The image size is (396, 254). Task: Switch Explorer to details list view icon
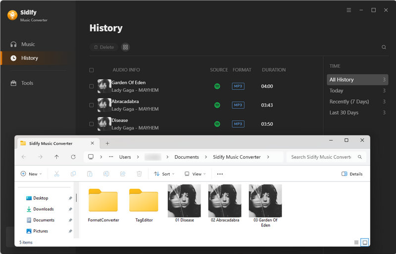pyautogui.click(x=356, y=243)
